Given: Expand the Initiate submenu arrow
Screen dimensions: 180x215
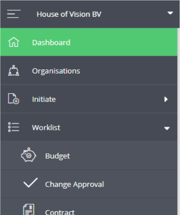Looking at the screenshot, I should point(166,99).
